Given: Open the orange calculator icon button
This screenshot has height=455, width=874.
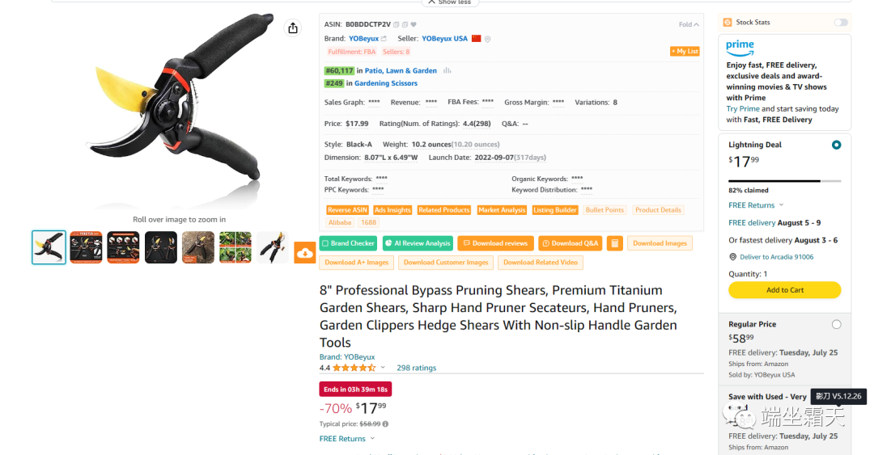Looking at the screenshot, I should 615,243.
